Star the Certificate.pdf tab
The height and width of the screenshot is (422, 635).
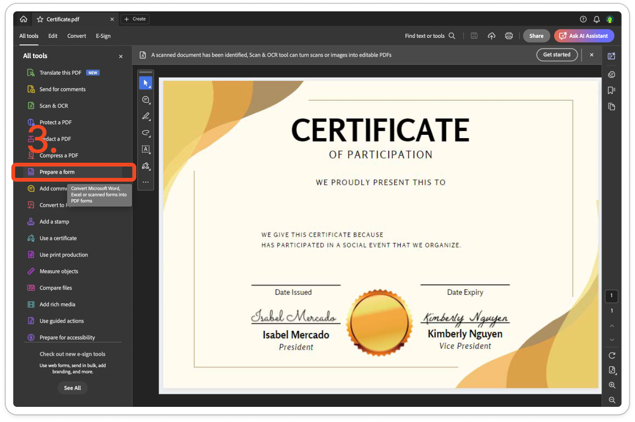[40, 19]
